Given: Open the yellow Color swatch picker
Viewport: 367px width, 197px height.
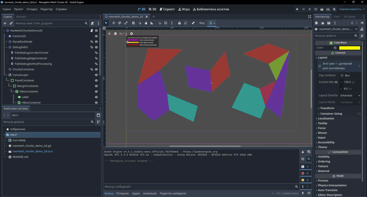Looking at the screenshot, I should pos(350,48).
